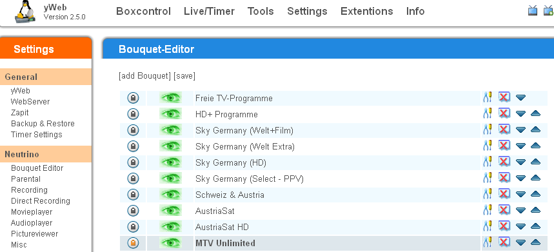
Task: Open Audioplayer settings in the sidebar
Action: click(x=32, y=223)
